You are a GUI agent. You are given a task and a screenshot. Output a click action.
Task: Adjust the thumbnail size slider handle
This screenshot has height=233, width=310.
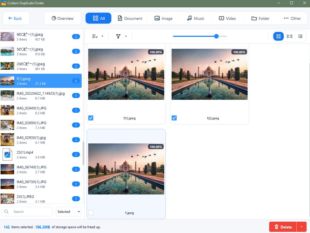coord(216,36)
